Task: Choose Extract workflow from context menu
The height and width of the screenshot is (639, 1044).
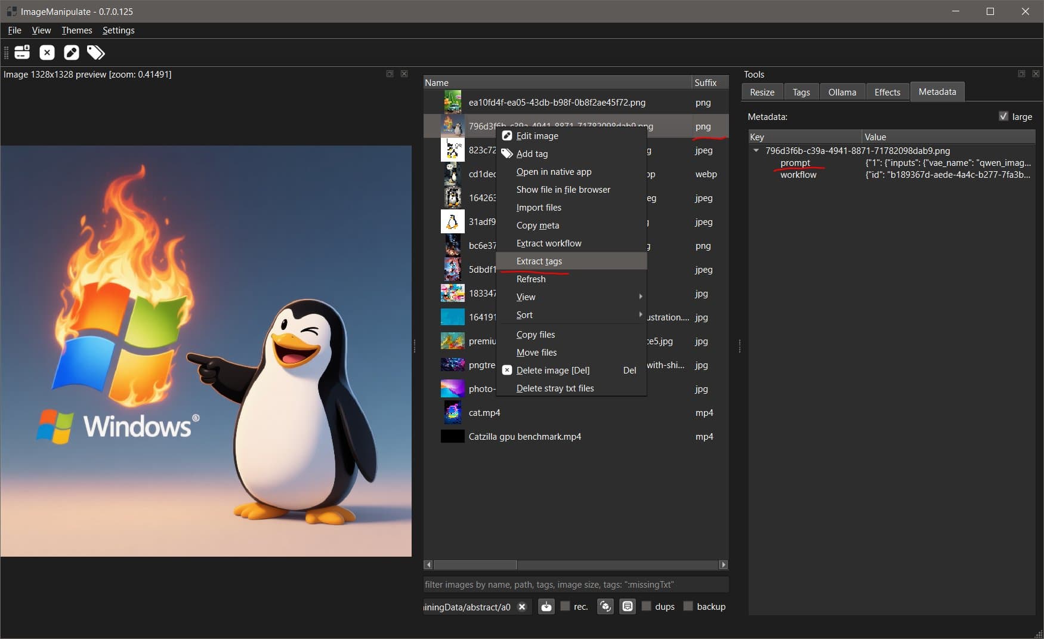Action: (572, 243)
